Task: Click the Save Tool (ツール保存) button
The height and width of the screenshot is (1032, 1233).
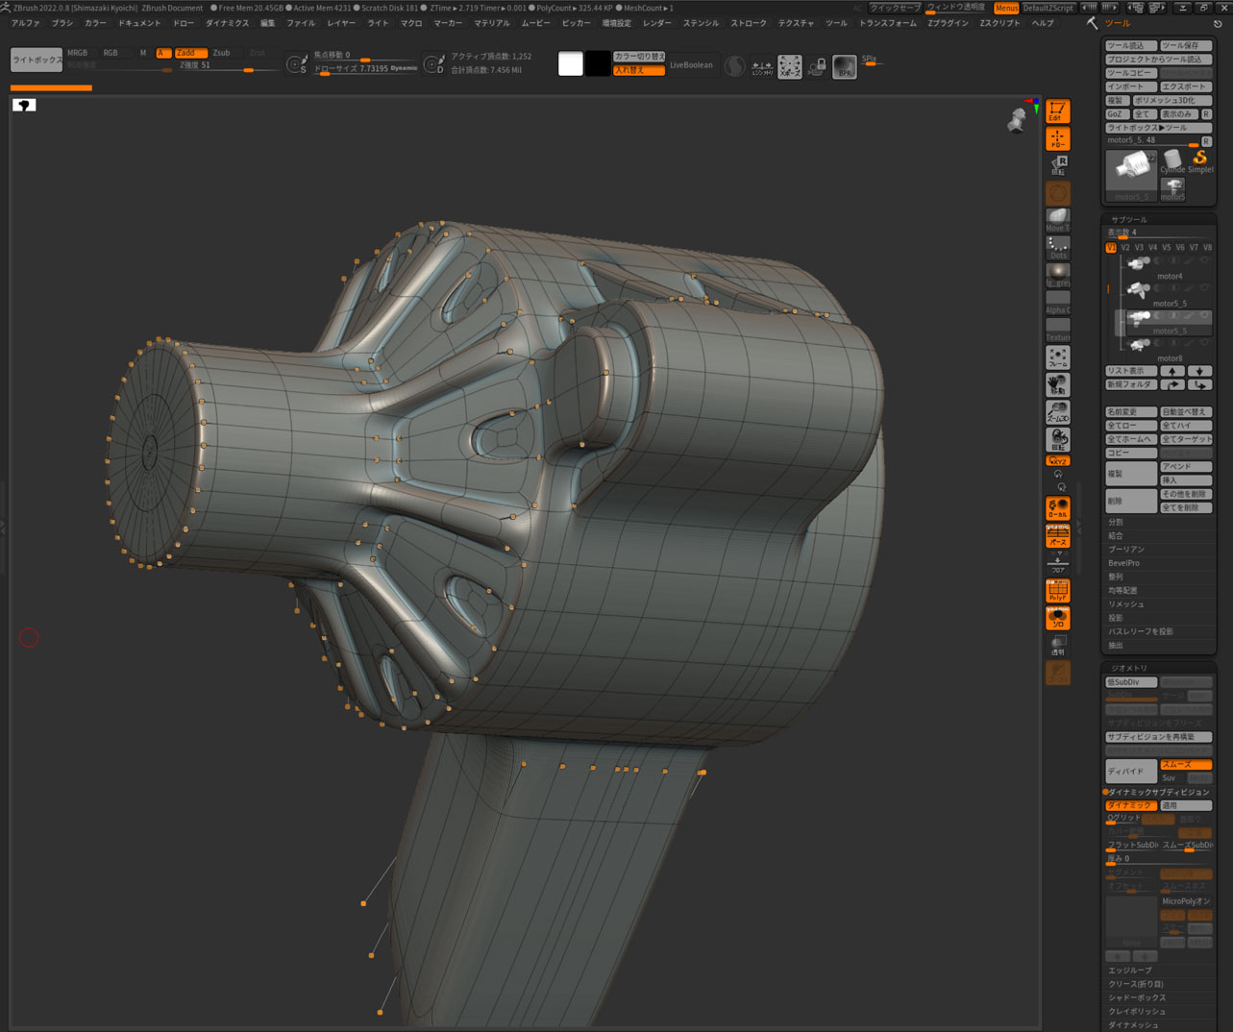Action: click(1186, 45)
